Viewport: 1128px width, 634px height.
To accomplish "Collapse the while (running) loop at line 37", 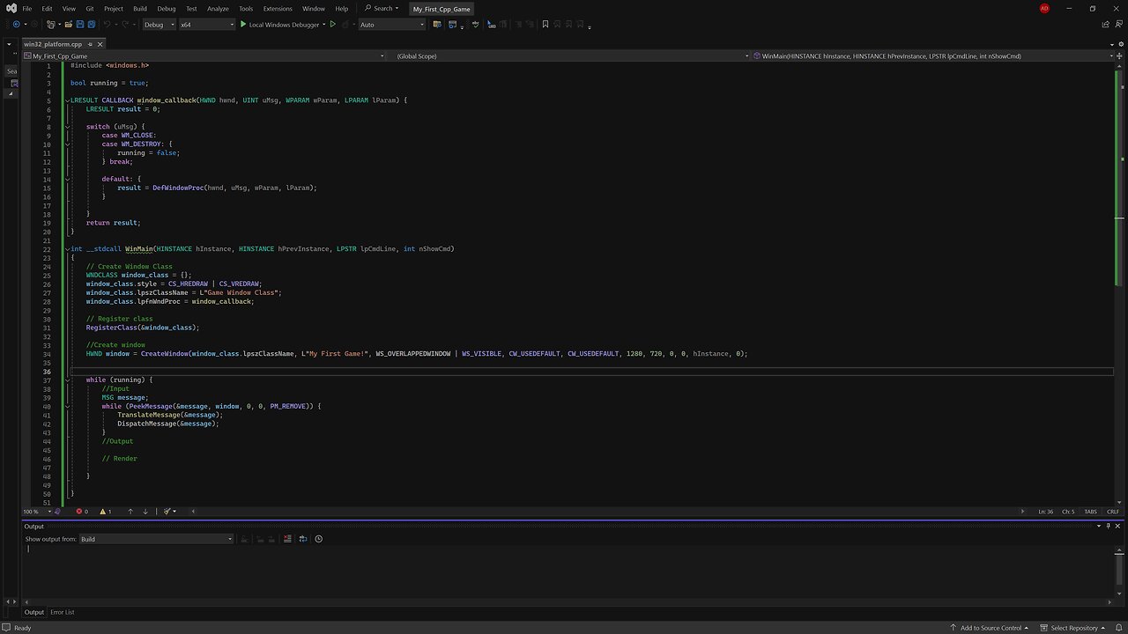I will tap(67, 380).
